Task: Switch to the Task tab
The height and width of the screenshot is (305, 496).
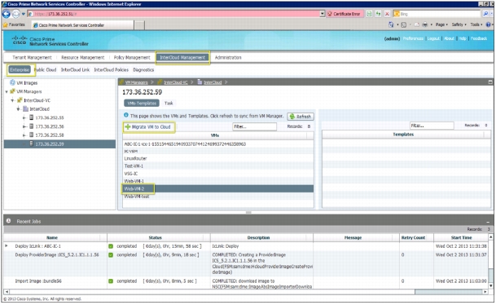Action: pyautogui.click(x=169, y=104)
